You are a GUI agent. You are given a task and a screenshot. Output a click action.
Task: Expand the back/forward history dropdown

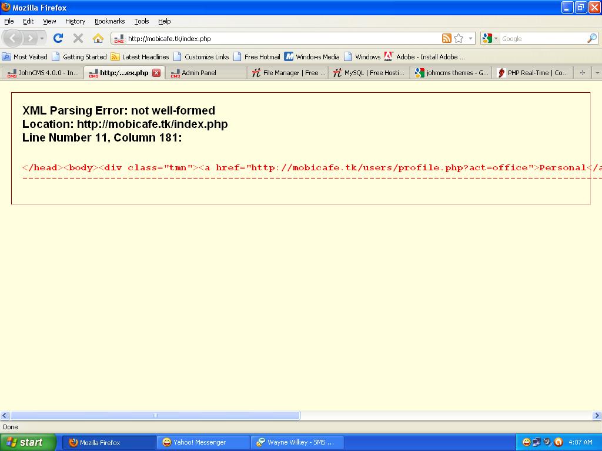[42, 39]
